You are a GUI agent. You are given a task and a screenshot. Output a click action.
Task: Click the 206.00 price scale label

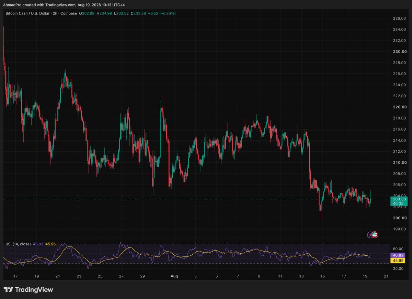399,185
